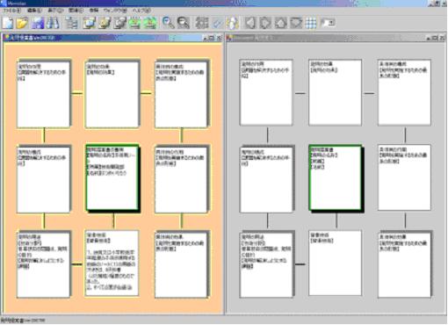448x325 pixels.
Task: Click the blue grid toolbar icon
Action: pyautogui.click(x=311, y=23)
